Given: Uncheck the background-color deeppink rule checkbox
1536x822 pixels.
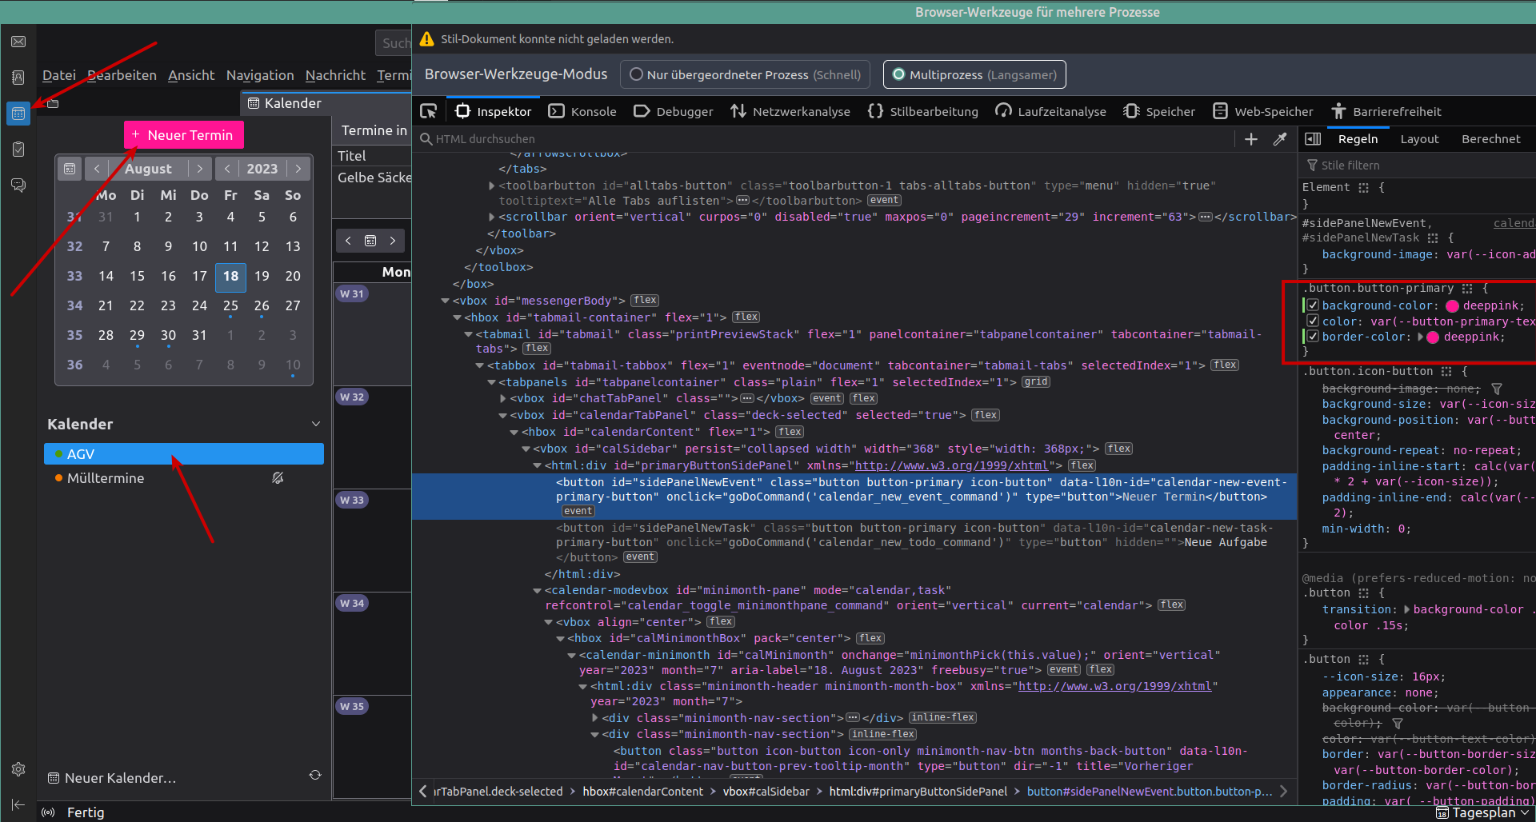Looking at the screenshot, I should click(x=1313, y=305).
